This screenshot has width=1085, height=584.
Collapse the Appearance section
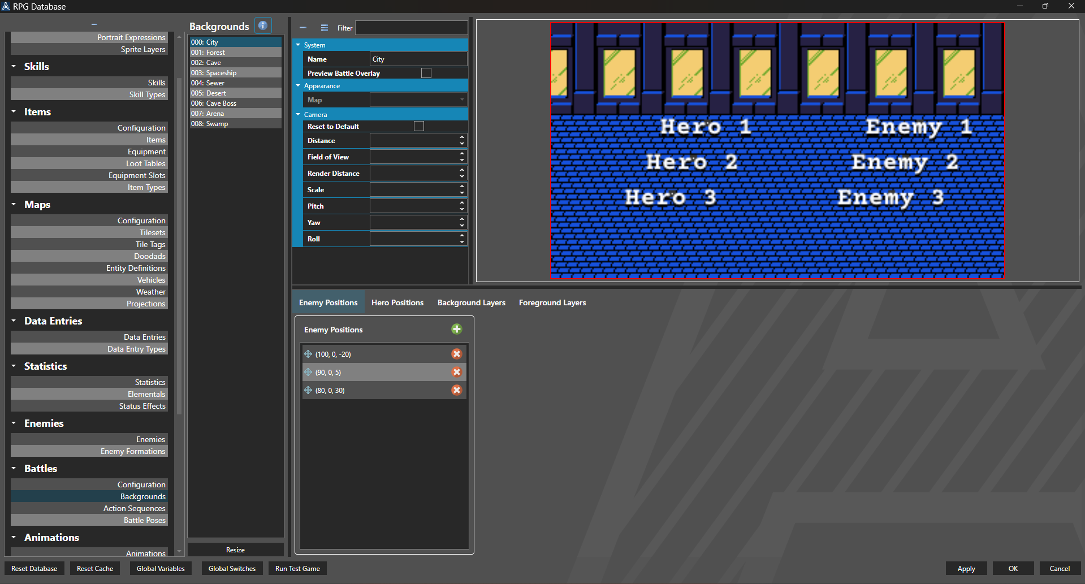pos(298,86)
